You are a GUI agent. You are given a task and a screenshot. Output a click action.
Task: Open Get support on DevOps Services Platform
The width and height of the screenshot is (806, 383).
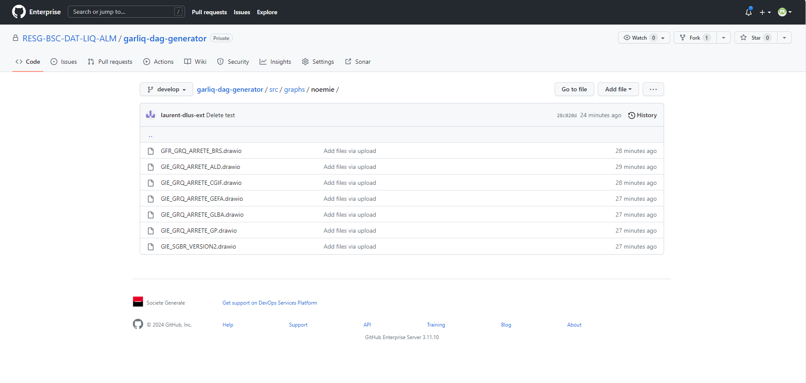(x=270, y=303)
